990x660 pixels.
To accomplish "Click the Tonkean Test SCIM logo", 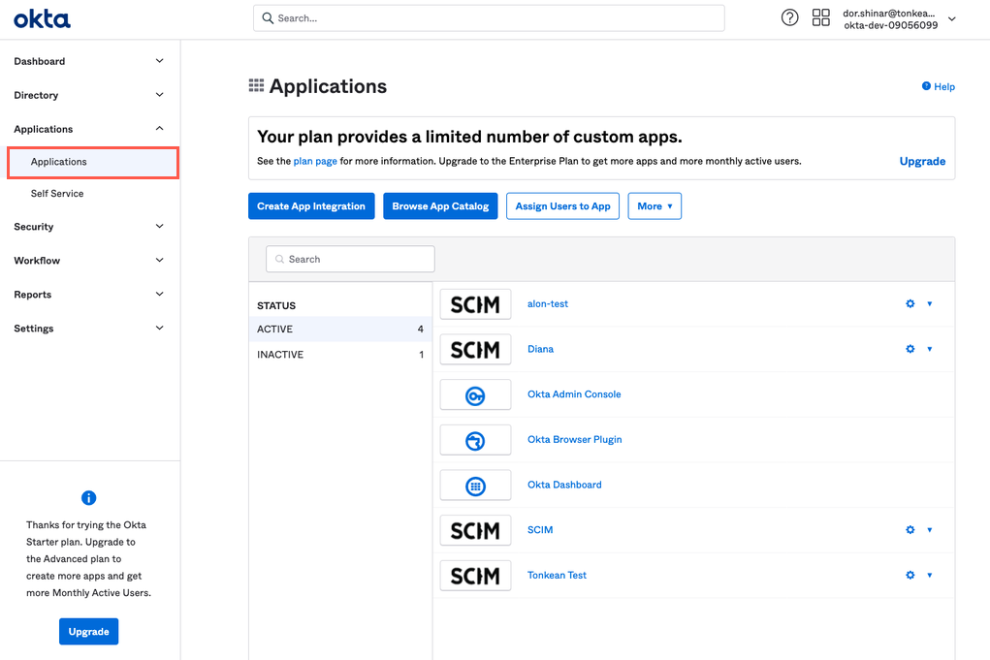I will coord(475,576).
